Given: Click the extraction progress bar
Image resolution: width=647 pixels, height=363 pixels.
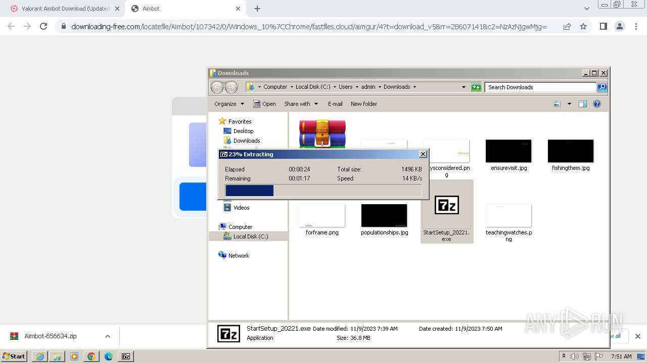Looking at the screenshot, I should tap(323, 191).
